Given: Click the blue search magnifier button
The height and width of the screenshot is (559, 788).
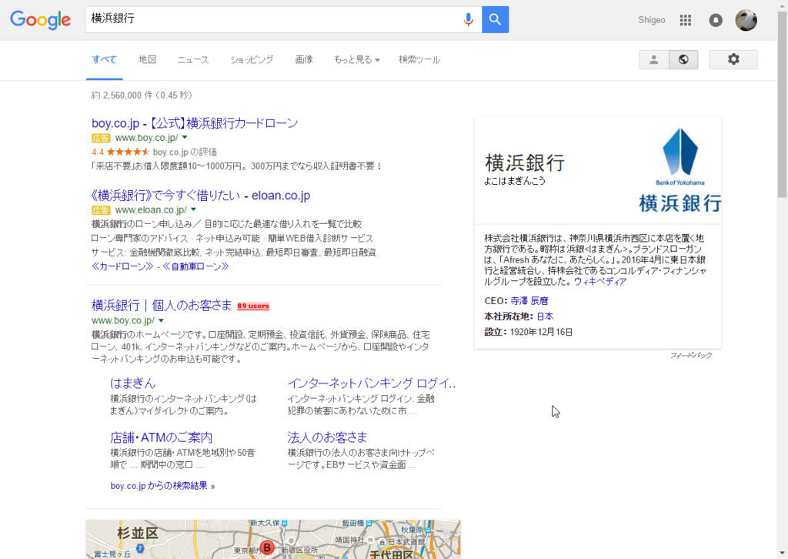Looking at the screenshot, I should pos(495,19).
